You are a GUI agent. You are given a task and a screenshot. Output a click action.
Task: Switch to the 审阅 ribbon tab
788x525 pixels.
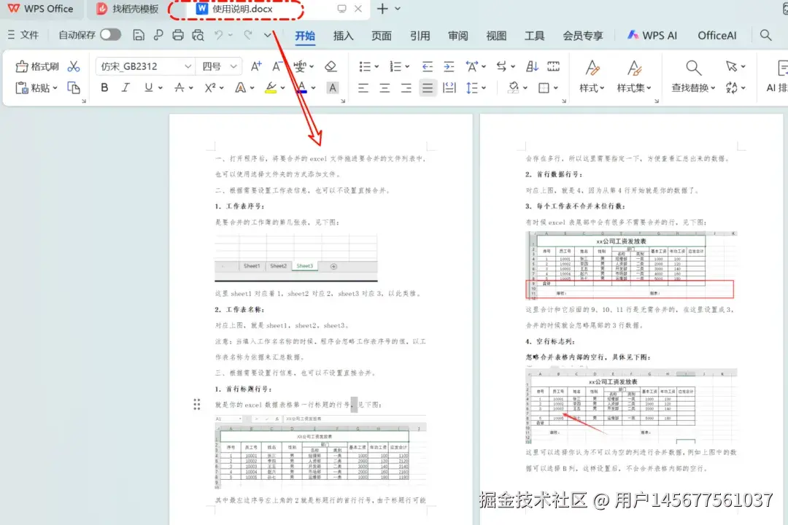(x=457, y=36)
